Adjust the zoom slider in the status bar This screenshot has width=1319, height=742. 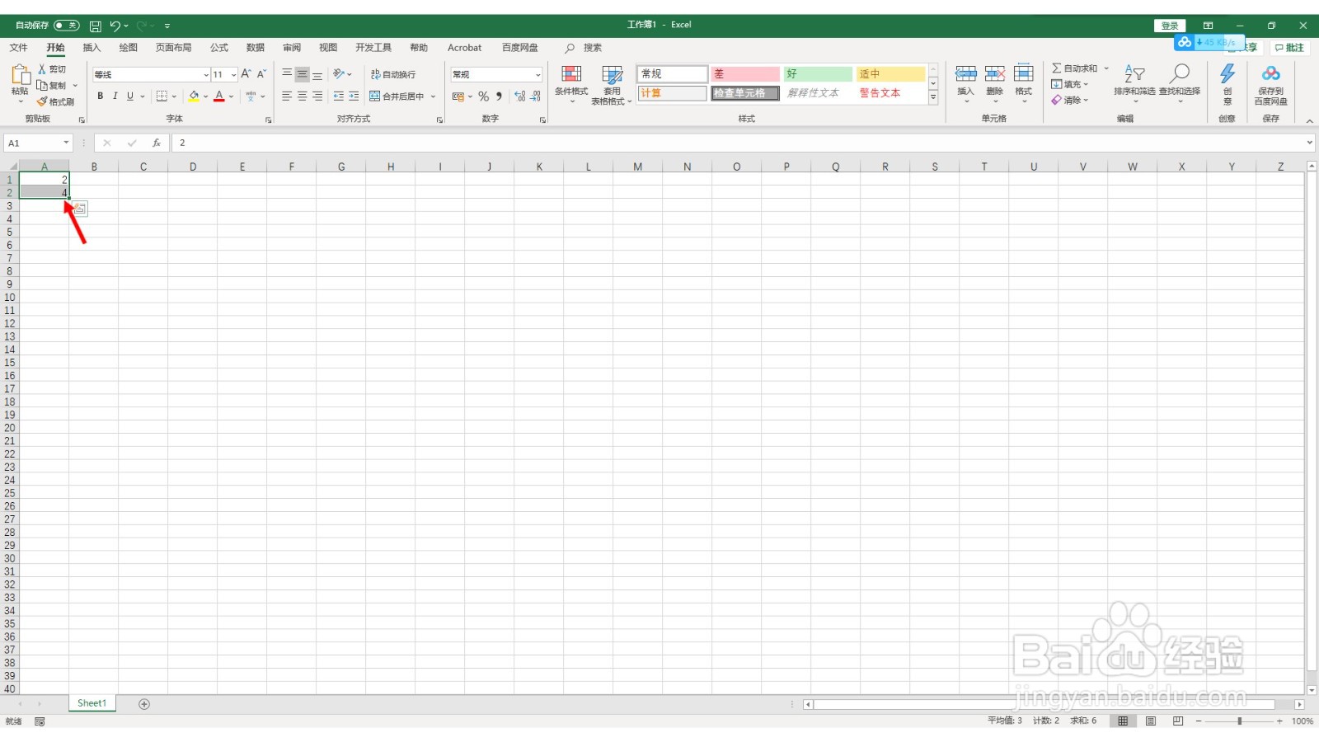(1239, 721)
